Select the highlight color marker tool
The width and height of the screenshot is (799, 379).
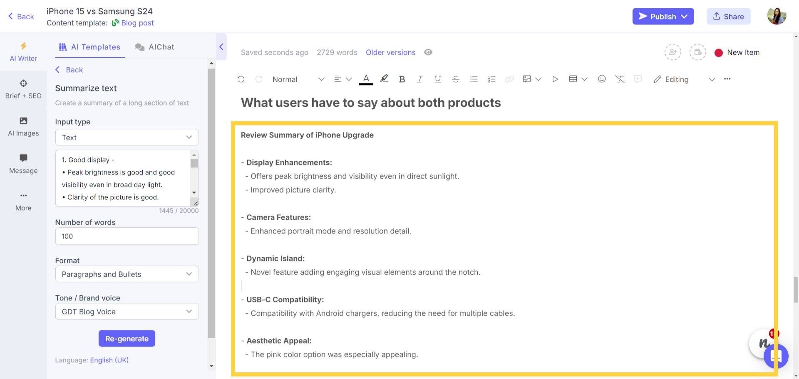(x=384, y=79)
